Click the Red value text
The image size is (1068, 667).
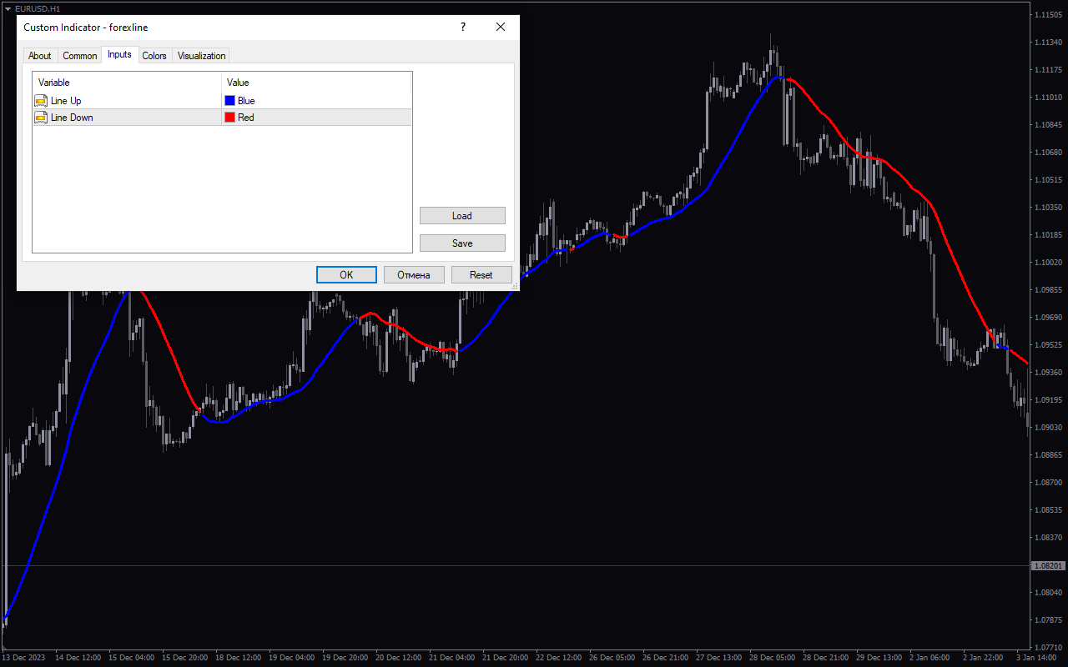point(245,118)
